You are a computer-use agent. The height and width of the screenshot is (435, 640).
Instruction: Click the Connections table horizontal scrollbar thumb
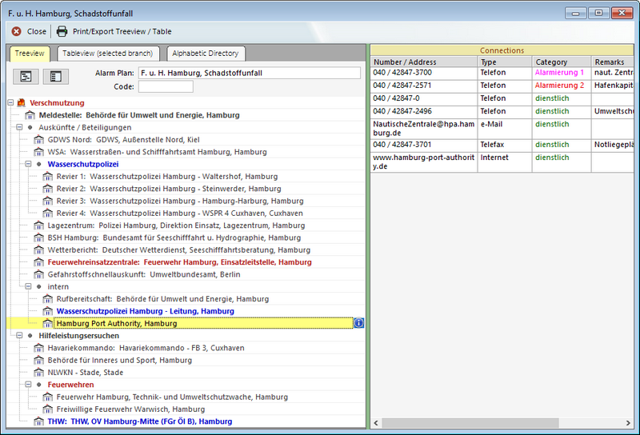click(x=470, y=423)
